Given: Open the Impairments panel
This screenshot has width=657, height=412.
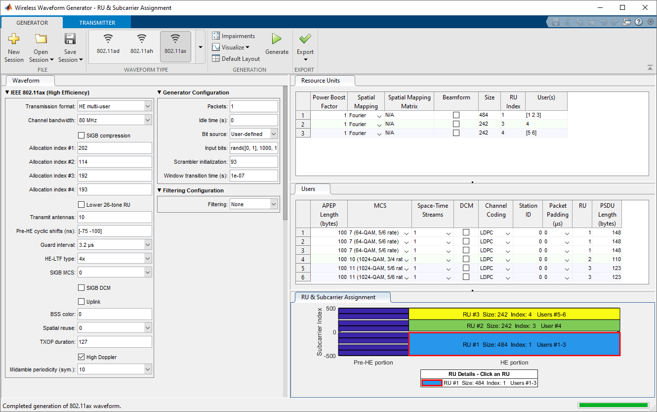Looking at the screenshot, I should [x=234, y=36].
